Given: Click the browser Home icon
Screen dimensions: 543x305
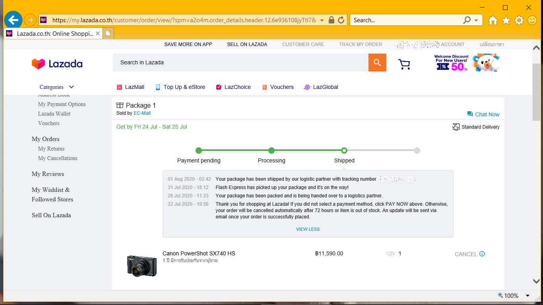Looking at the screenshot, I should coord(493,20).
